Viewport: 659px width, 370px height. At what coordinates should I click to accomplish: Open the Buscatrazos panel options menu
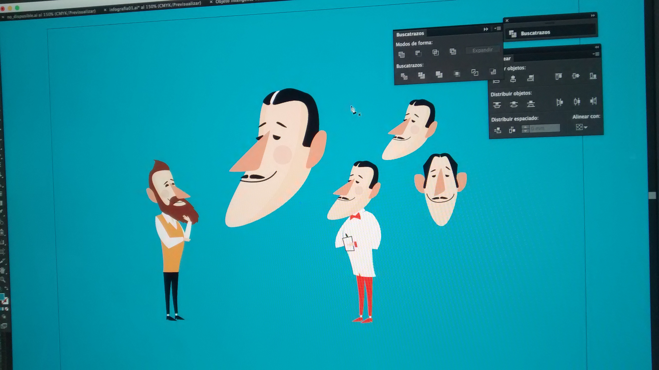pos(498,28)
